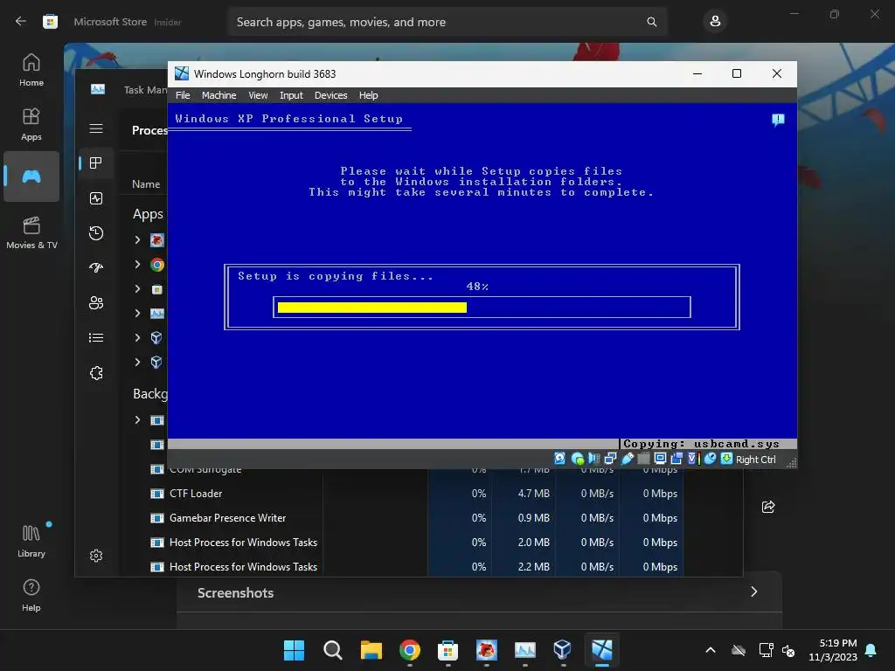Click the muted volume tray icon

point(788,650)
